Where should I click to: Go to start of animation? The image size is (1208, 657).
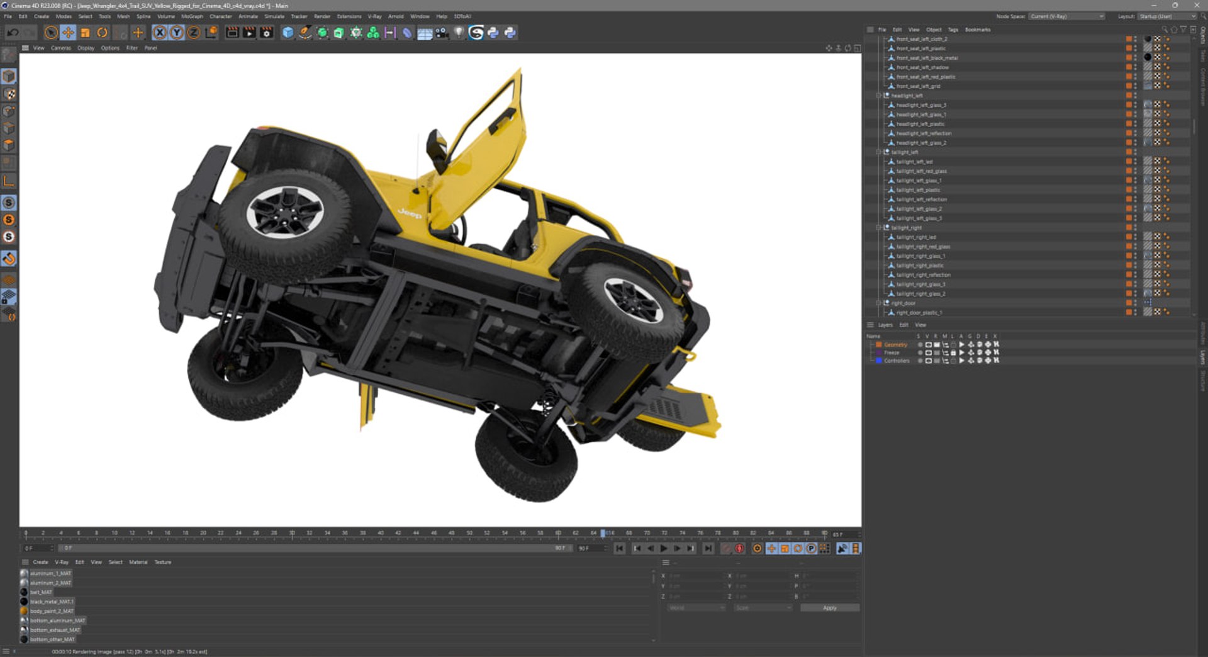(620, 549)
